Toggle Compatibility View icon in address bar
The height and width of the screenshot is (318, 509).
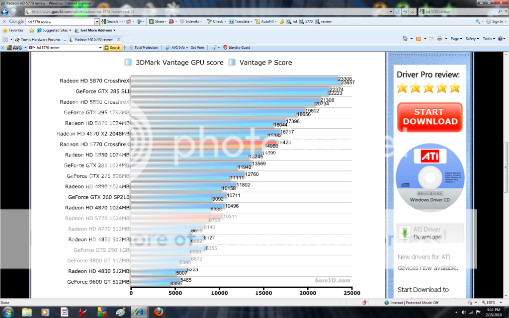[x=398, y=12]
